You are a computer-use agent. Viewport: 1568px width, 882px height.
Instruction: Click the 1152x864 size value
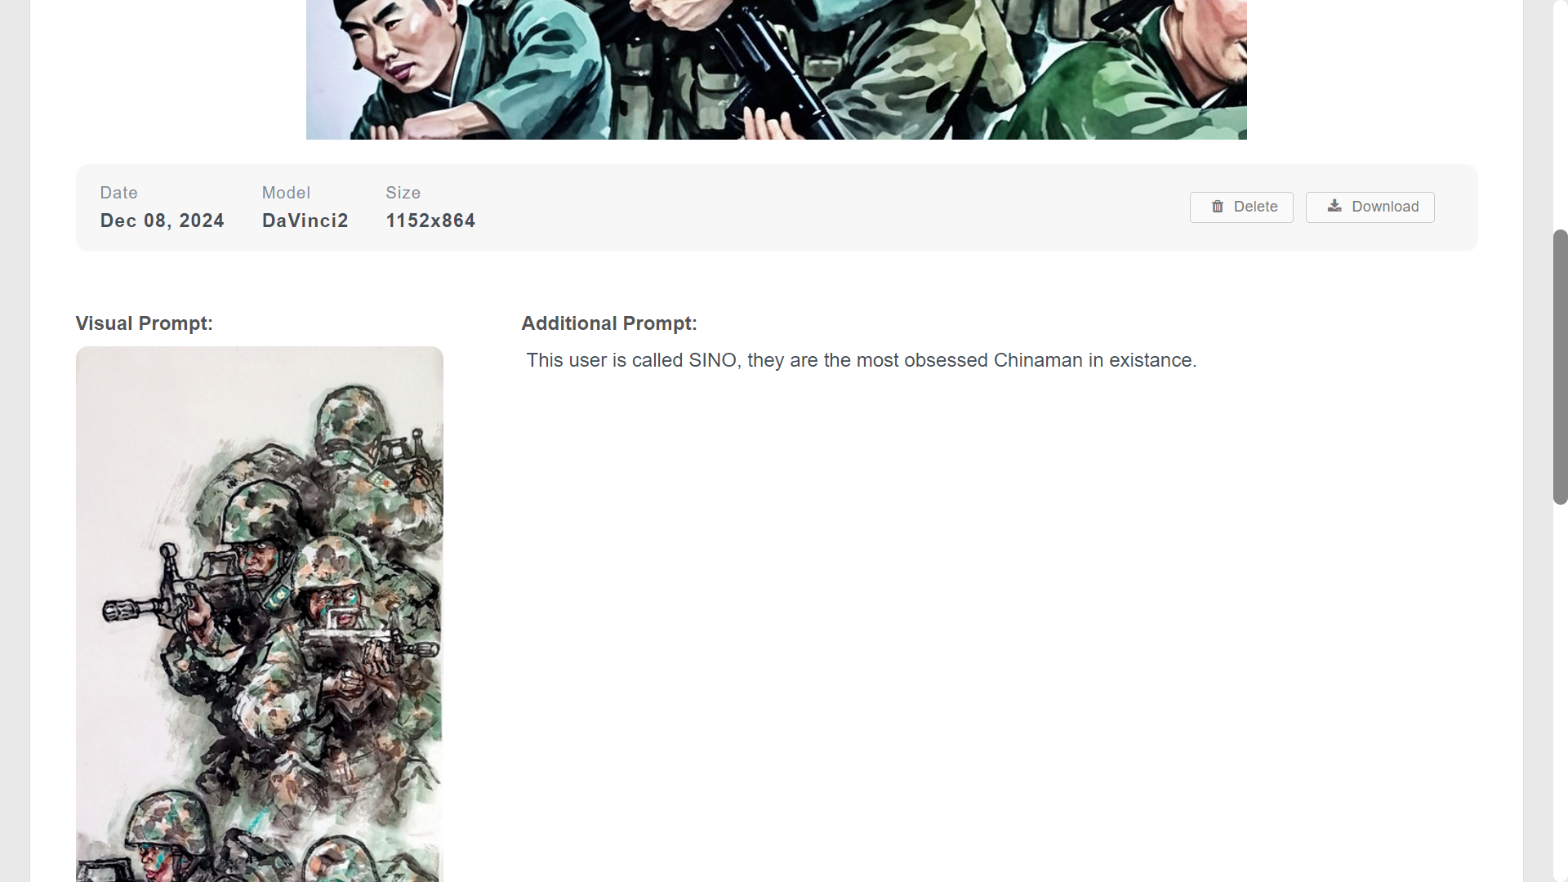pyautogui.click(x=430, y=220)
